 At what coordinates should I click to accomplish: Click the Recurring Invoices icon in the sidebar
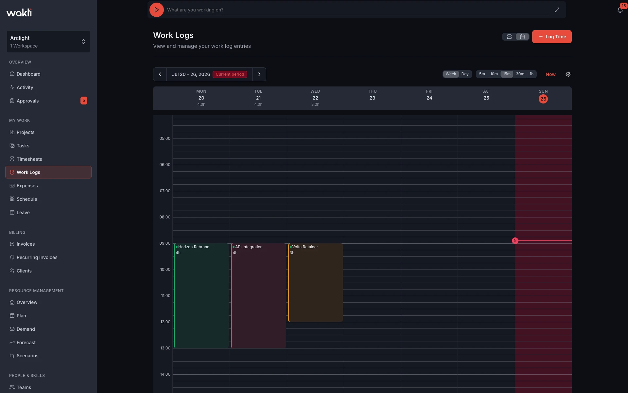[12, 257]
